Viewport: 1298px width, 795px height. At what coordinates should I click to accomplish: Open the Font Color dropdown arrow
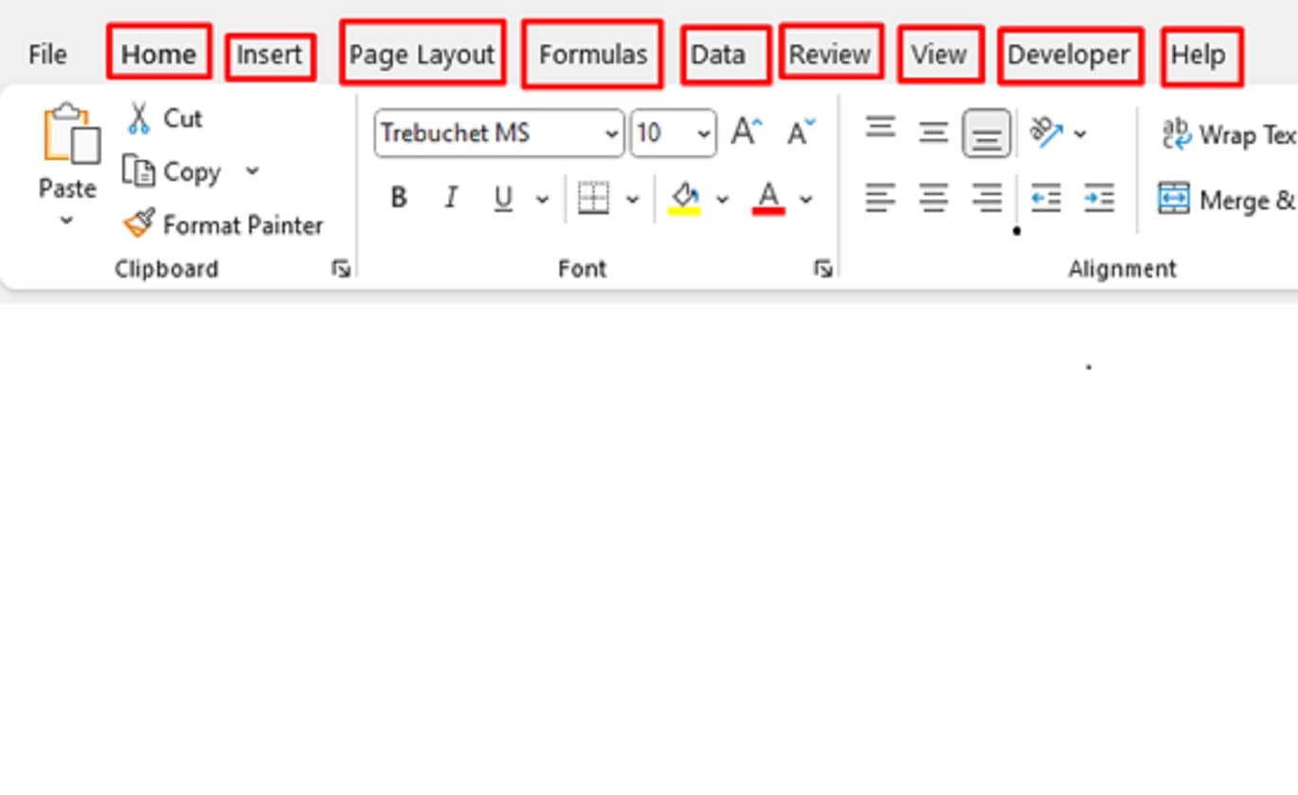tap(807, 200)
